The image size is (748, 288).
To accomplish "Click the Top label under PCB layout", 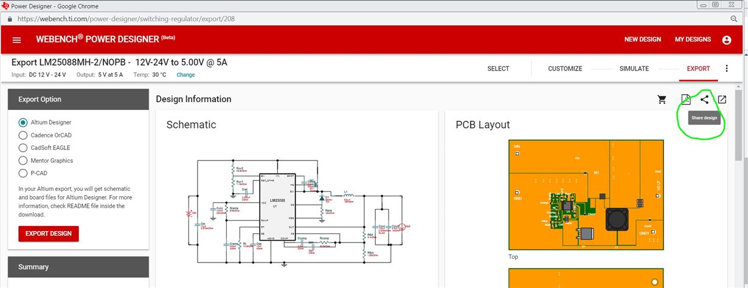I will 513,257.
